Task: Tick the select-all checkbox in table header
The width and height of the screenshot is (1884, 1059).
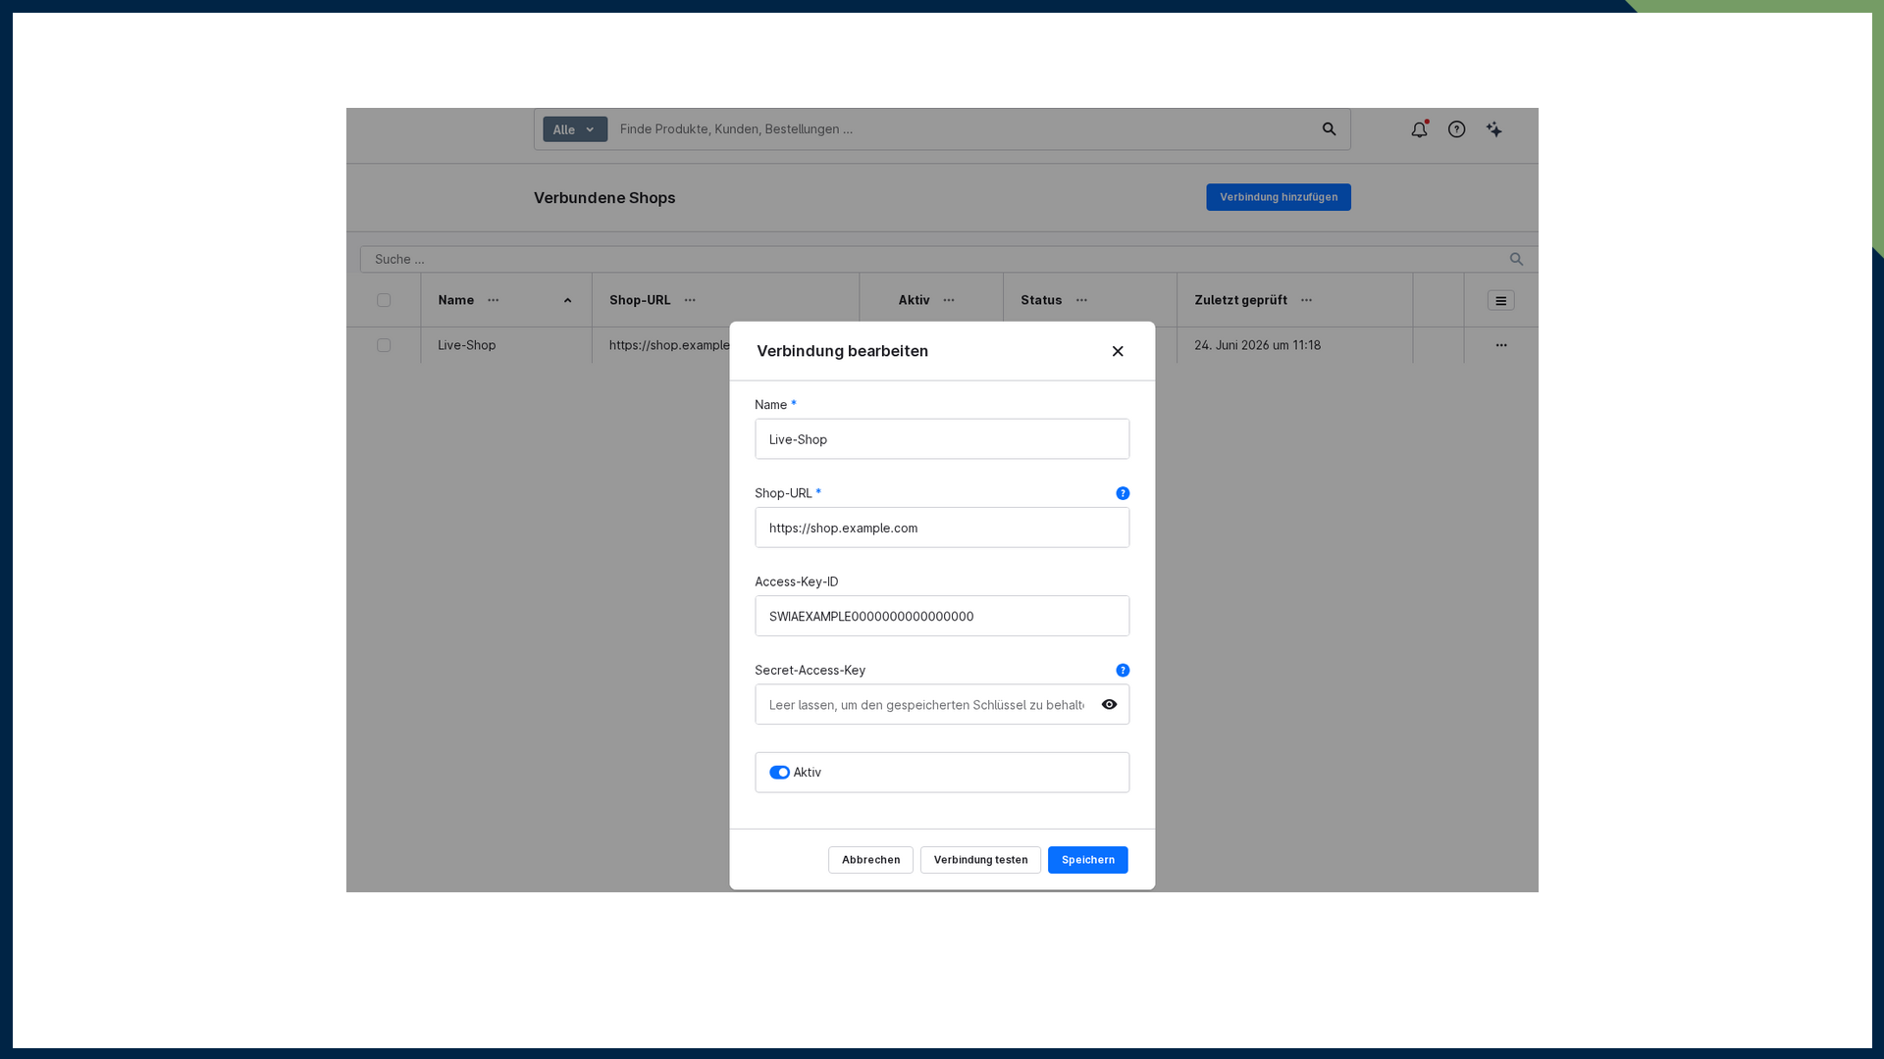Action: pos(384,300)
